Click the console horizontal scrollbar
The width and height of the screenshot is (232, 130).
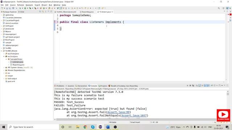tap(136, 120)
